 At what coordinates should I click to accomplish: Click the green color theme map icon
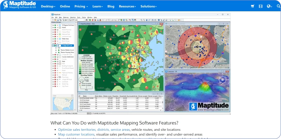(90, 20)
